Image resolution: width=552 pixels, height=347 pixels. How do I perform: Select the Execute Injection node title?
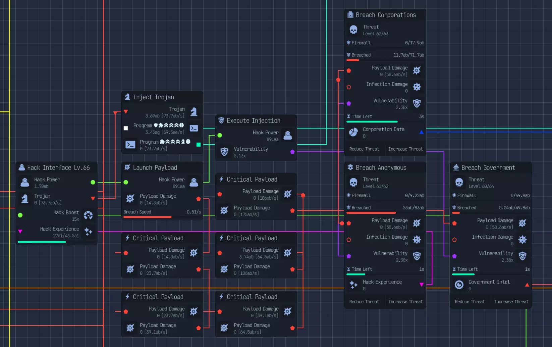(x=254, y=121)
